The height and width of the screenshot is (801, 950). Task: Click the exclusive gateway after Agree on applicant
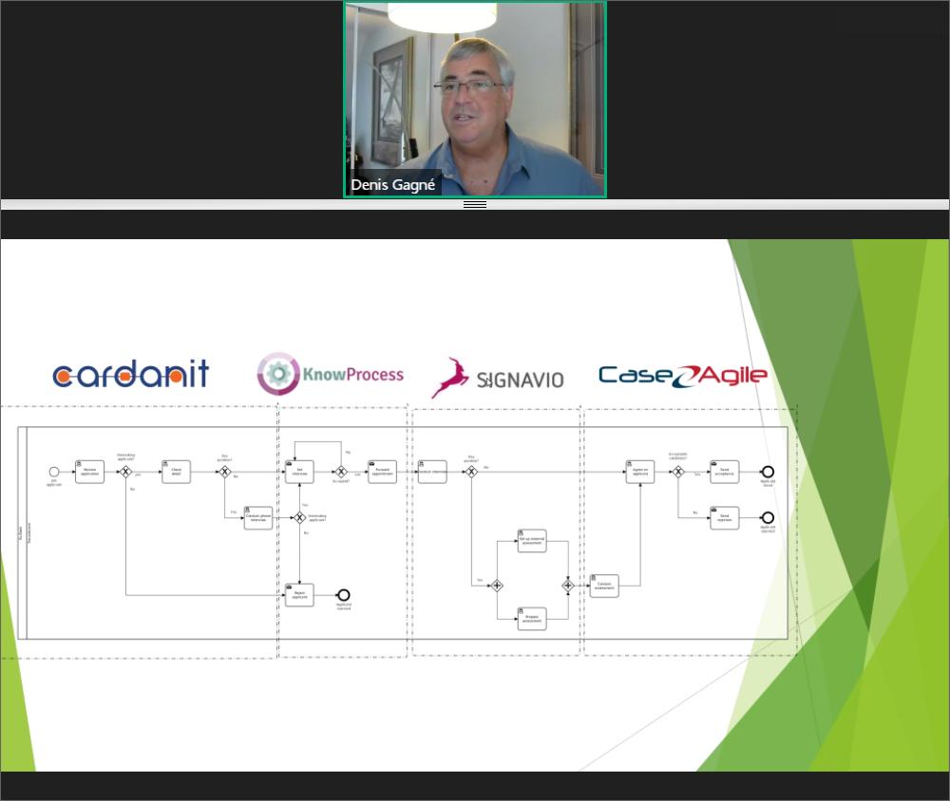point(678,472)
